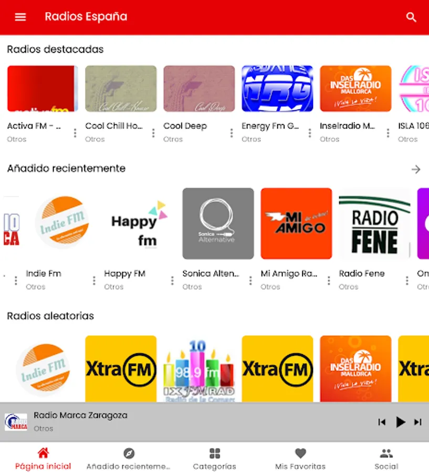Select Radio Fene station name
429x473 pixels.
click(361, 274)
